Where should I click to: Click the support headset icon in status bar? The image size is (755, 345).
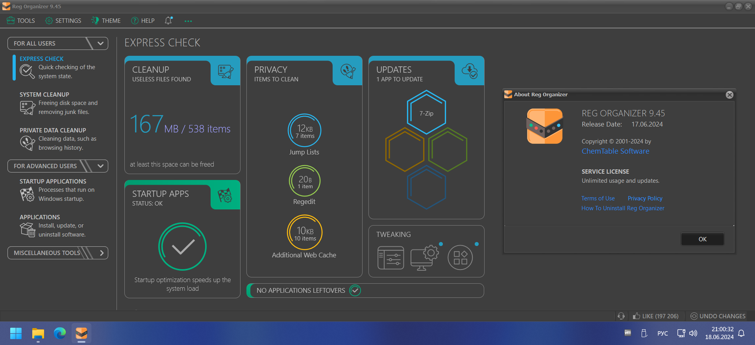(621, 316)
